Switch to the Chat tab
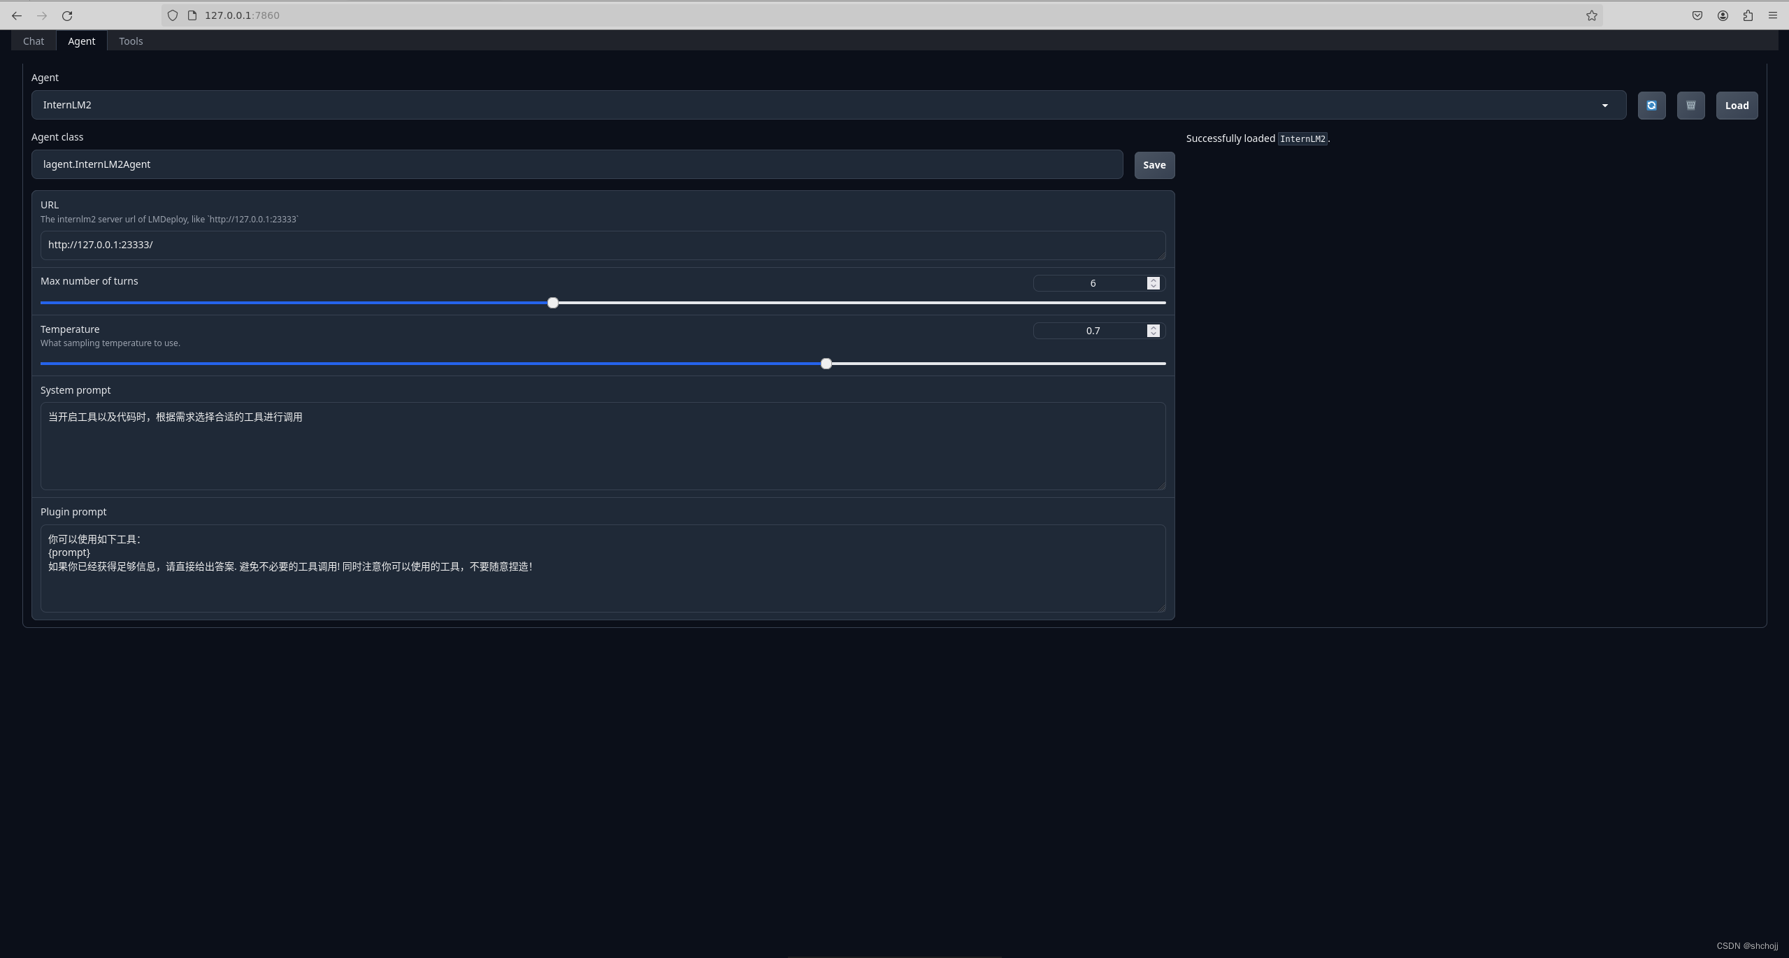The height and width of the screenshot is (958, 1789). click(x=34, y=41)
